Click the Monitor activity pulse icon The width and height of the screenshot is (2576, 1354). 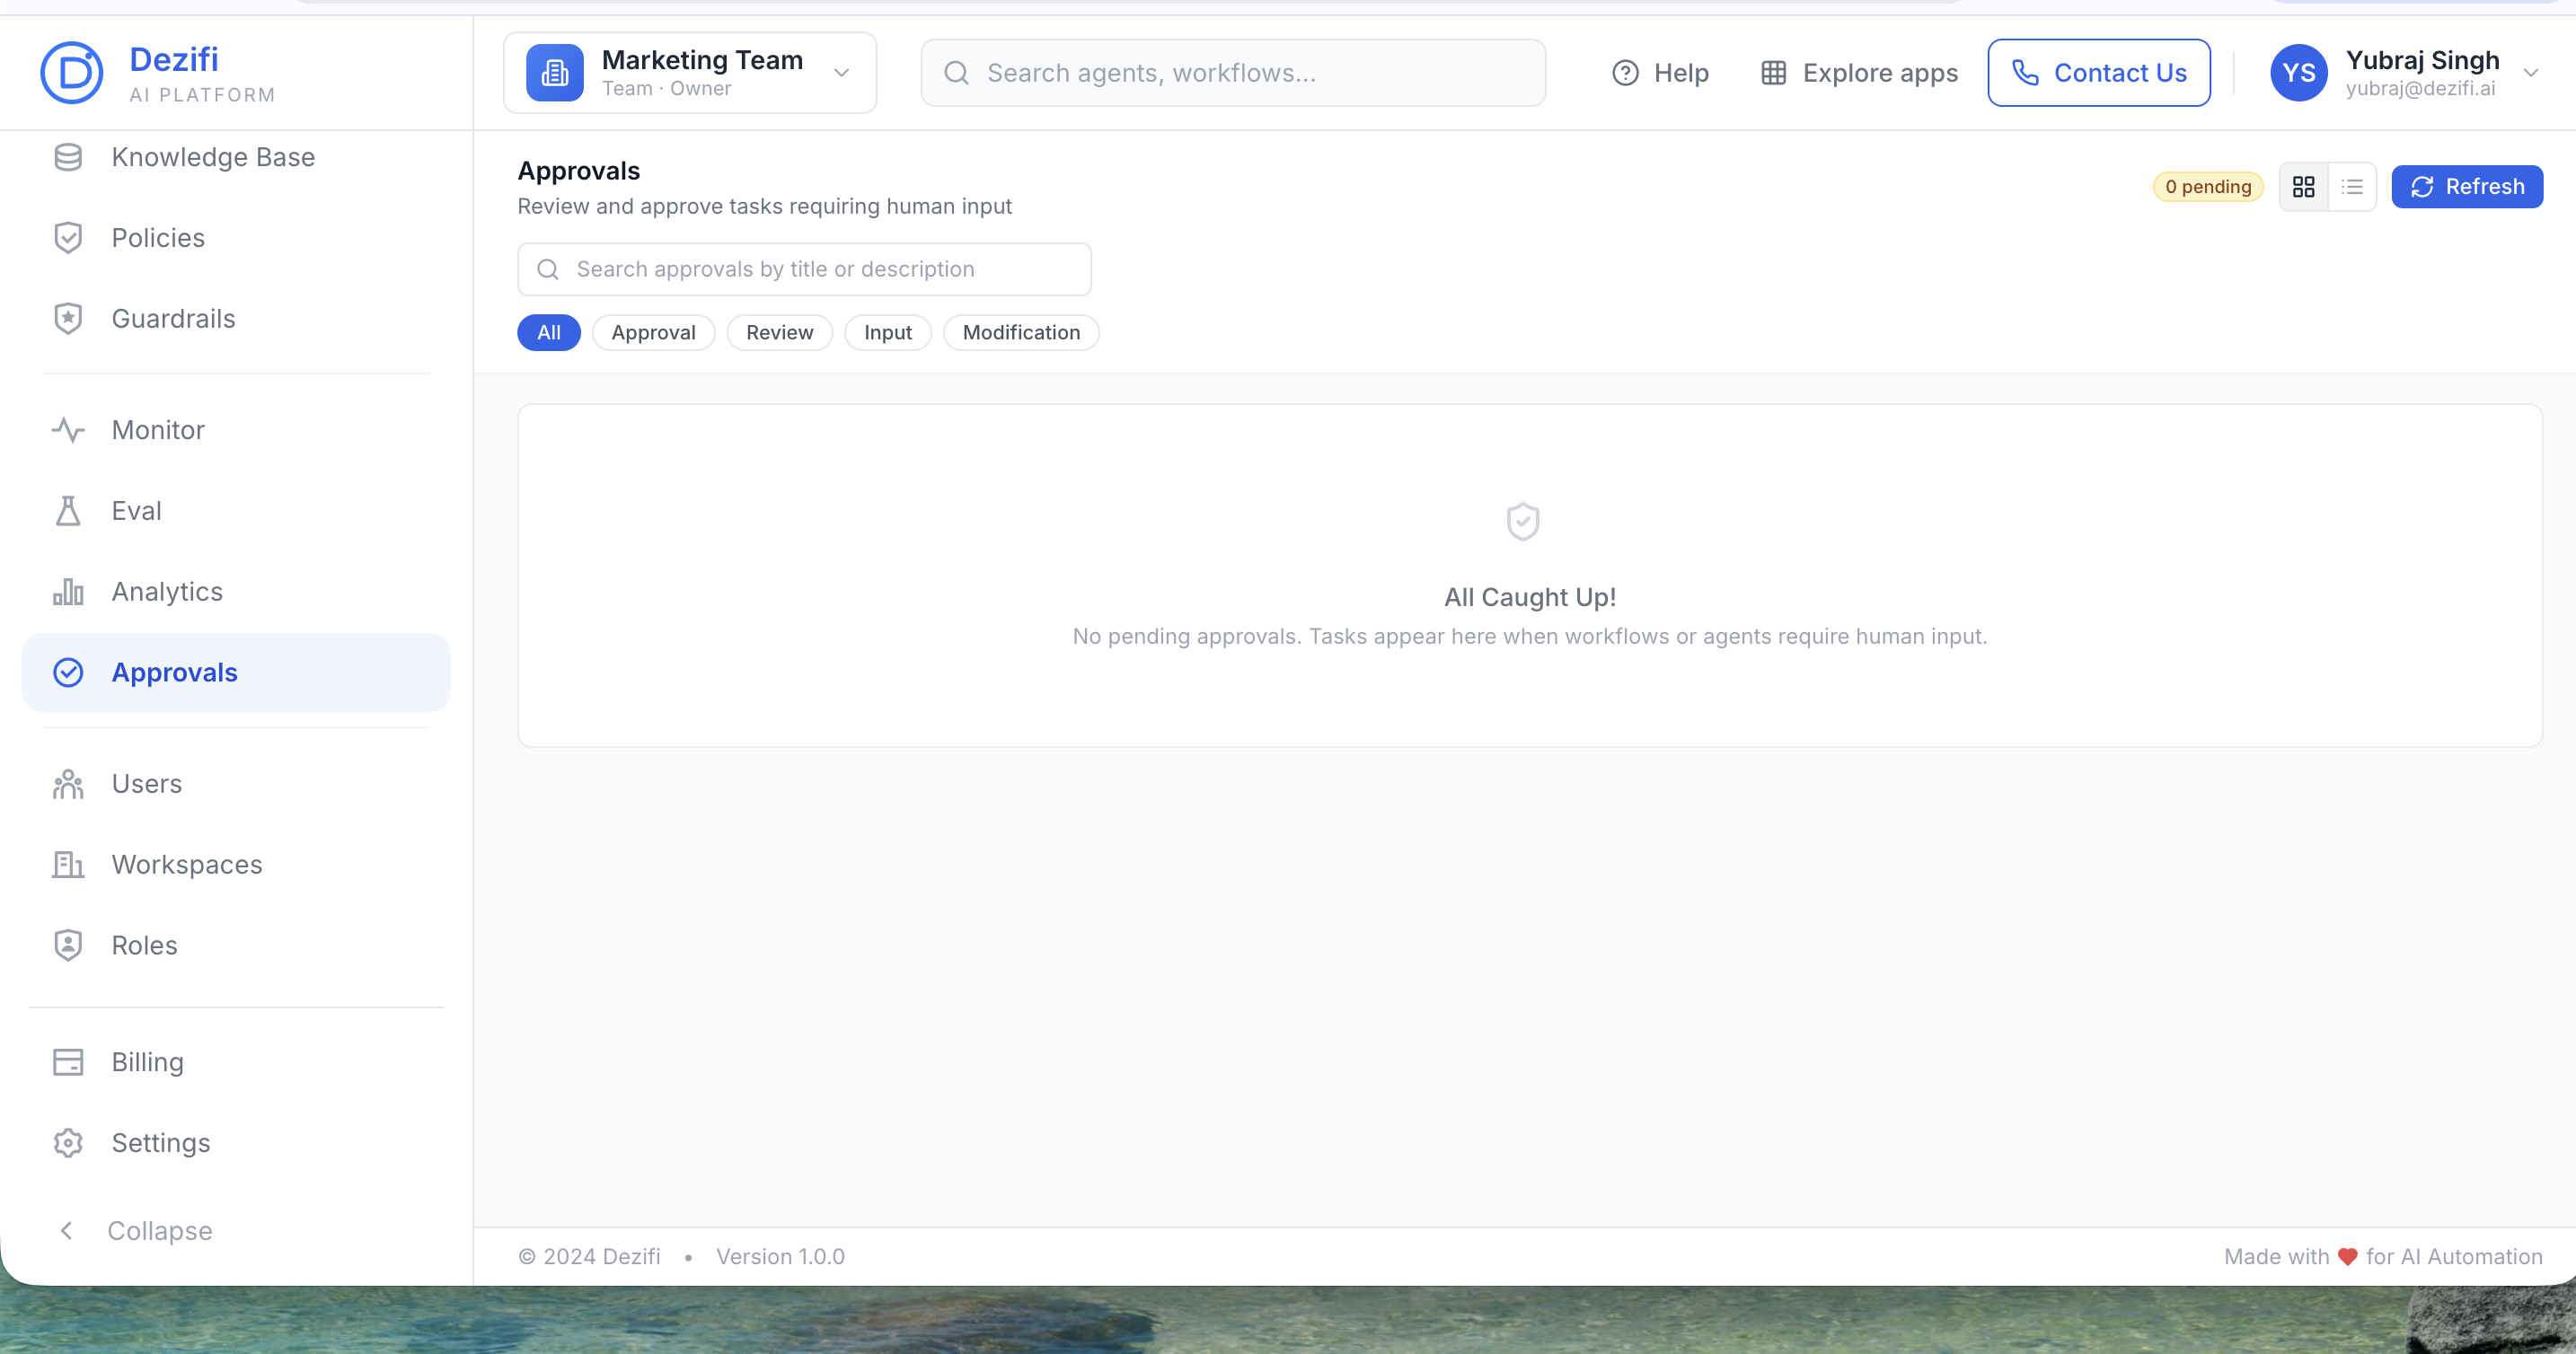point(68,430)
